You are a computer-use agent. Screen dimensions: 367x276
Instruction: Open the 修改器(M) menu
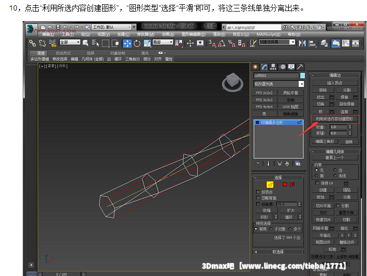pyautogui.click(x=145, y=34)
